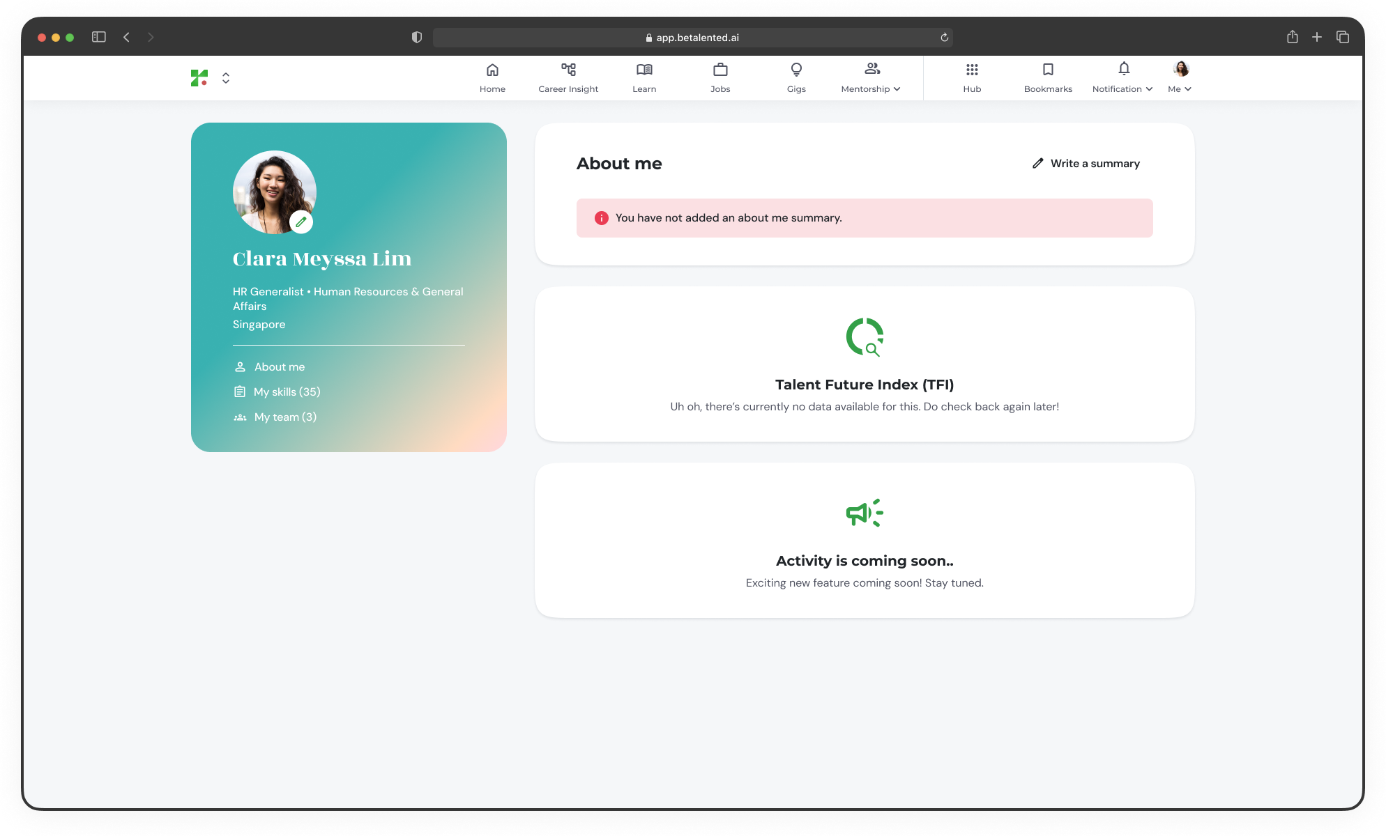Click the browser address bar
This screenshot has width=1386, height=836.
pos(692,38)
